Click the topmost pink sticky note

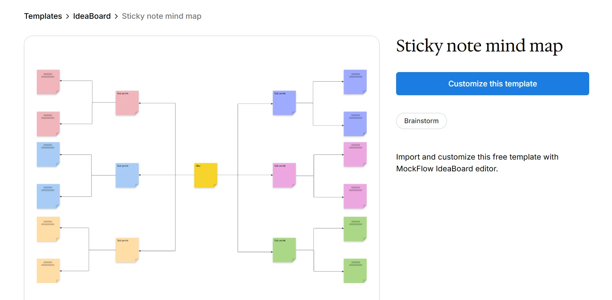48,82
